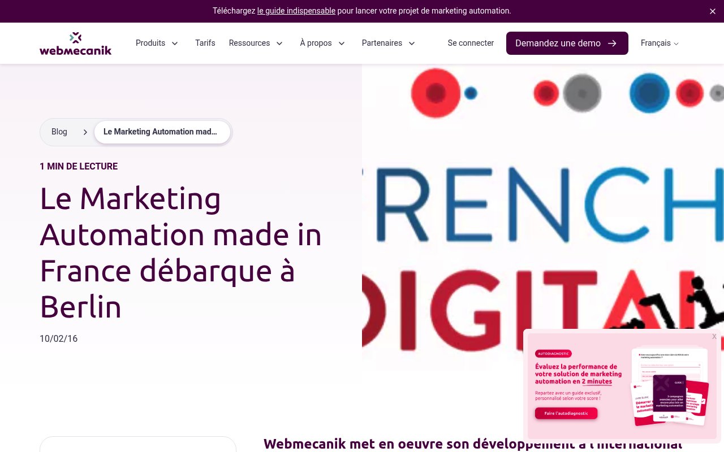Expand the Produits chevron arrow
Screen dimensions: 724x452
pyautogui.click(x=175, y=44)
